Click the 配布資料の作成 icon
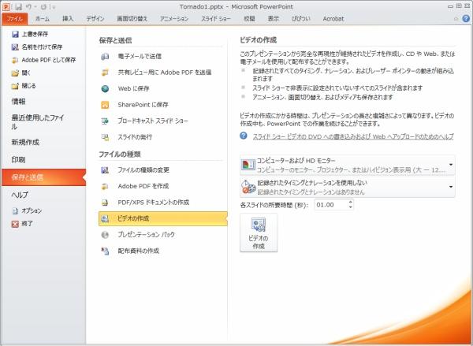The height and width of the screenshot is (346, 473). [105, 251]
